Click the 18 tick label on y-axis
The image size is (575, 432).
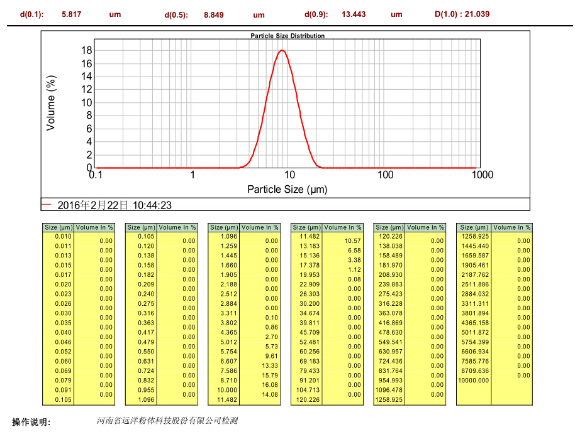click(x=87, y=50)
